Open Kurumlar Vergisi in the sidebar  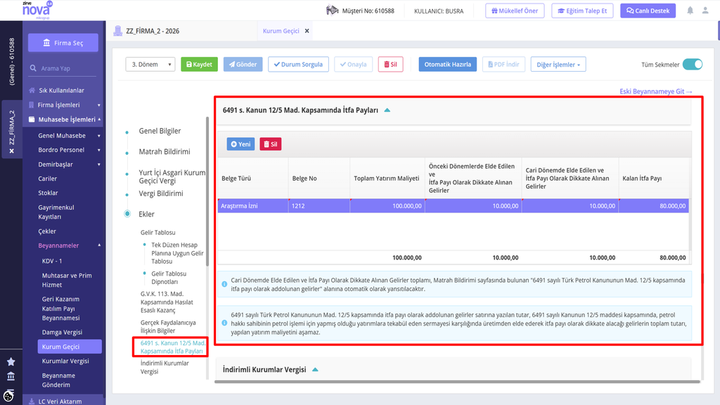65,361
